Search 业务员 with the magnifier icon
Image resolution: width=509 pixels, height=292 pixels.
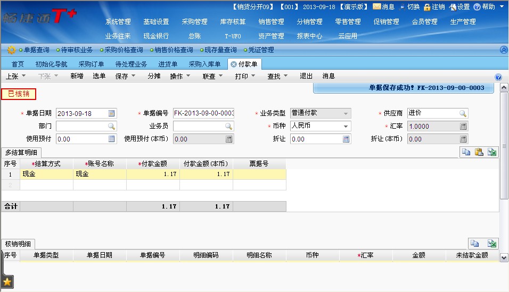tap(228, 126)
